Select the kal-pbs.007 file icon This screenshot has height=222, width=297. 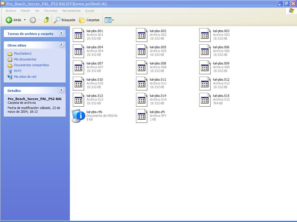click(78, 67)
